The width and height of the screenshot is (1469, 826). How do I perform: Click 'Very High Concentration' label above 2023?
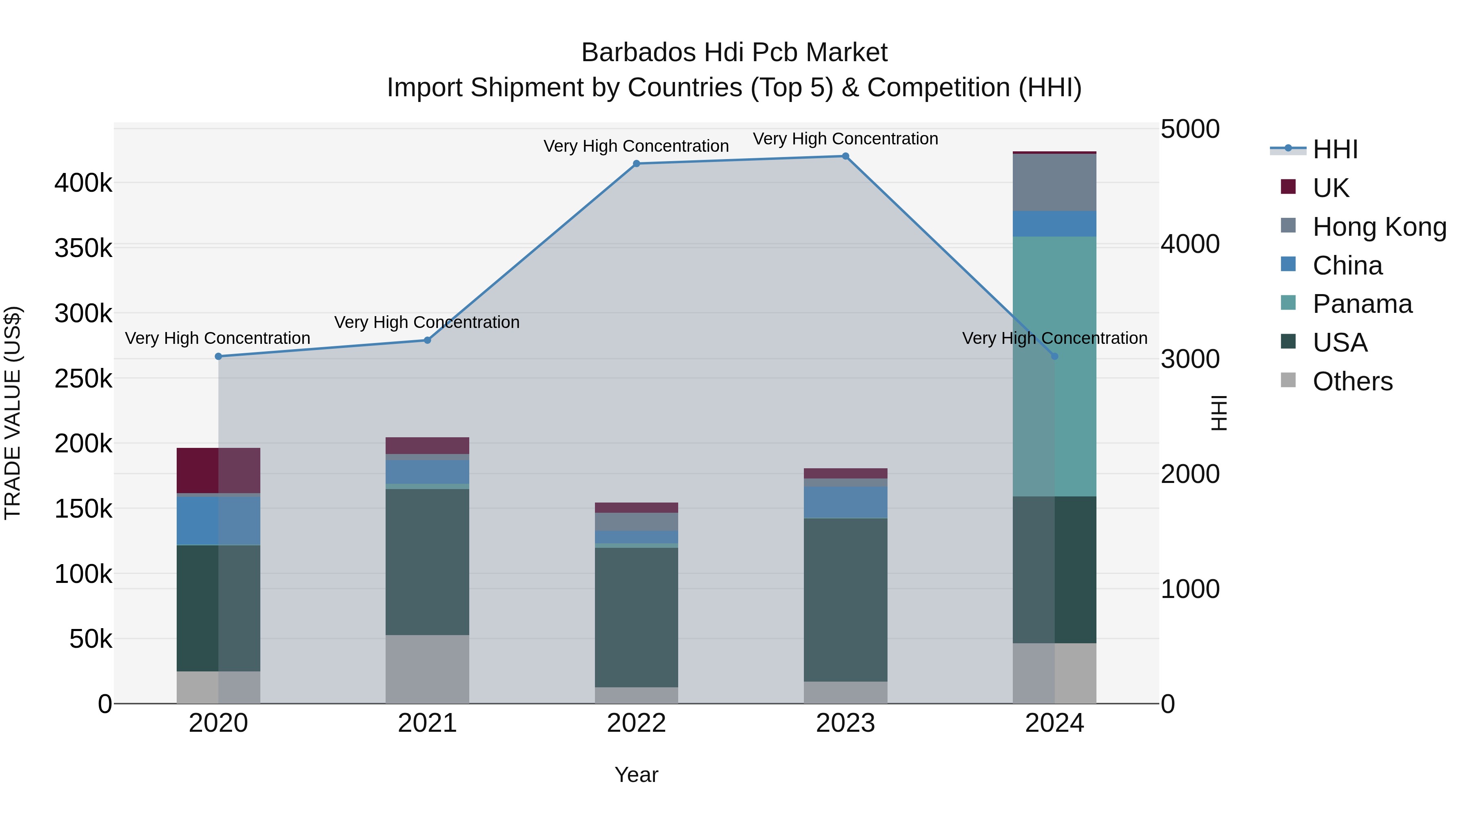(846, 139)
